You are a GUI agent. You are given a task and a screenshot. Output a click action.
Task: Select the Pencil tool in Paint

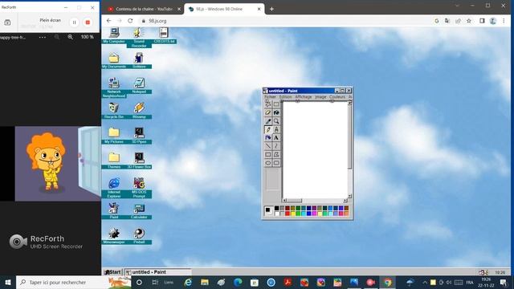point(268,130)
